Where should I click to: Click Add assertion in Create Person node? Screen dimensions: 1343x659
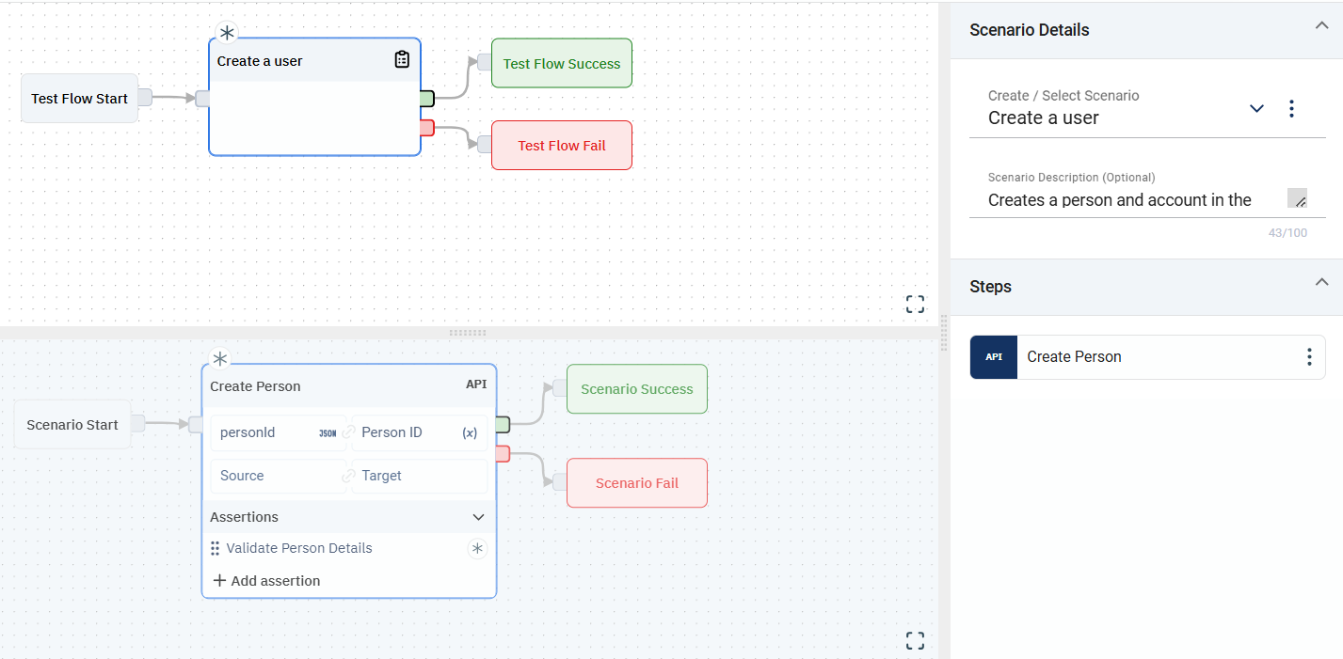pos(267,581)
